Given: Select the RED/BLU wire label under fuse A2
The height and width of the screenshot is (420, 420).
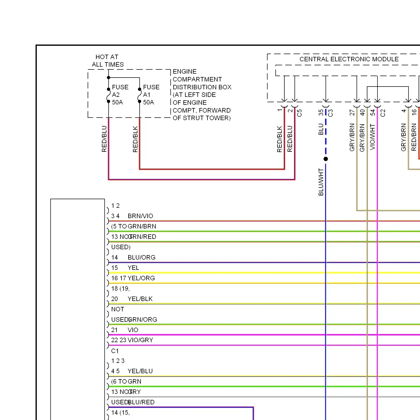Looking at the screenshot, I should 104,139.
